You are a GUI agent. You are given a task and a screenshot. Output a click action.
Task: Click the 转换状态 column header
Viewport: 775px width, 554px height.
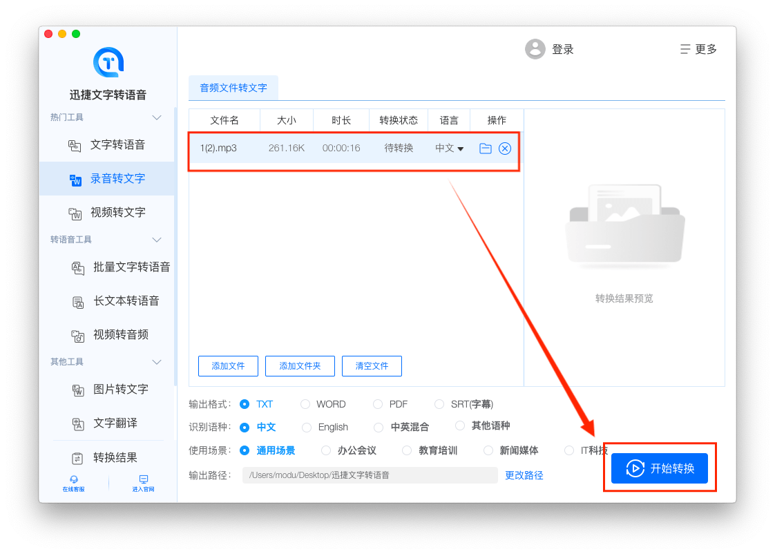pos(399,121)
